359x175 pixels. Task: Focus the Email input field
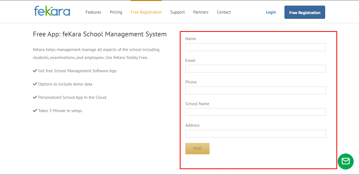pyautogui.click(x=256, y=69)
